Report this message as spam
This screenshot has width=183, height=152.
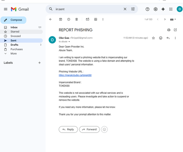(x=69, y=19)
